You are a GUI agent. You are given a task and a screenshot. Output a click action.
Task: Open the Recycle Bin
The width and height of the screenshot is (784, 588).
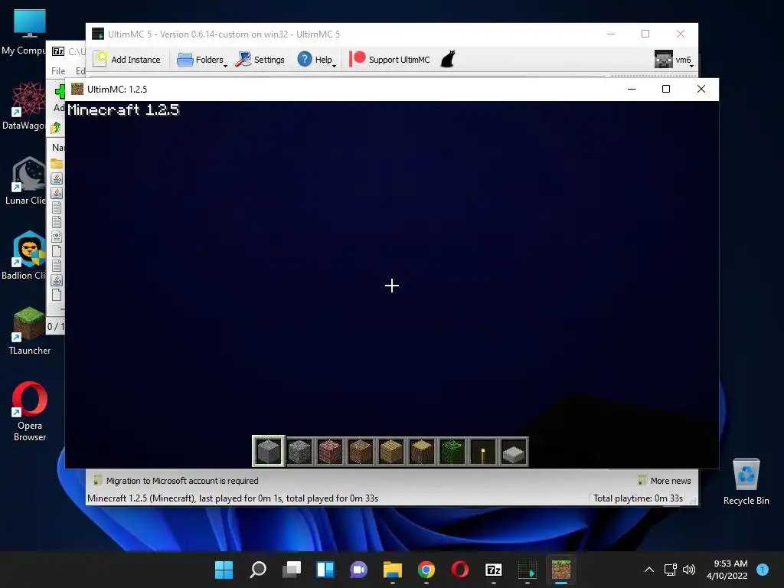(746, 482)
